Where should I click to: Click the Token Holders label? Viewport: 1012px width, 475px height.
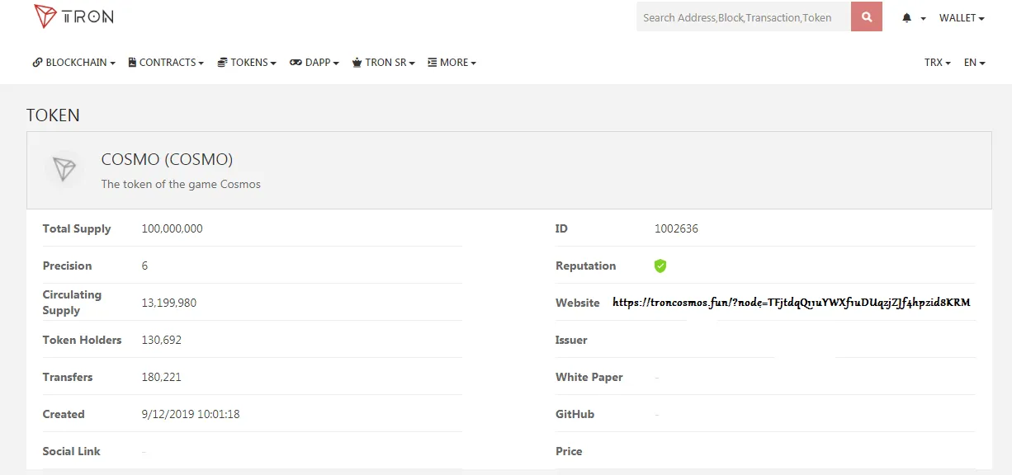[x=83, y=340]
